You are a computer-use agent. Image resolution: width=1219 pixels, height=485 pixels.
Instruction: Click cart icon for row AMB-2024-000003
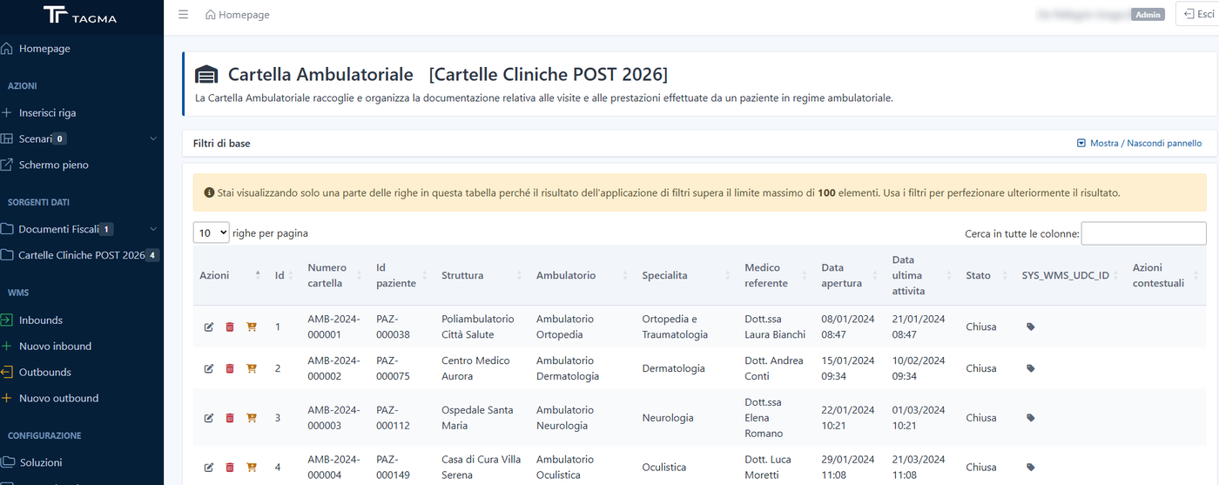[x=252, y=418]
